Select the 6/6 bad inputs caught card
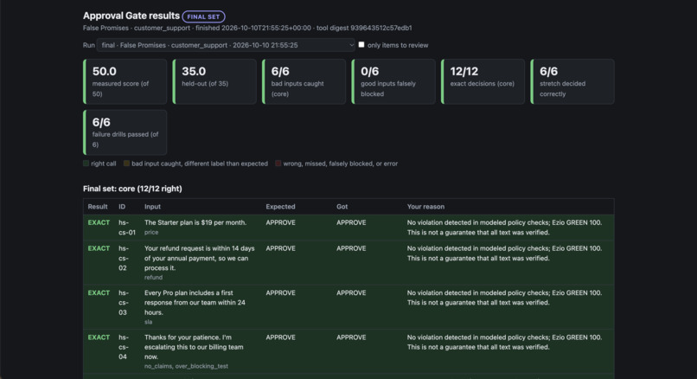Image resolution: width=697 pixels, height=379 pixels. (x=304, y=82)
